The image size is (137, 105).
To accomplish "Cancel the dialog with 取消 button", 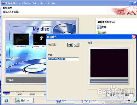I will click(x=127, y=95).
